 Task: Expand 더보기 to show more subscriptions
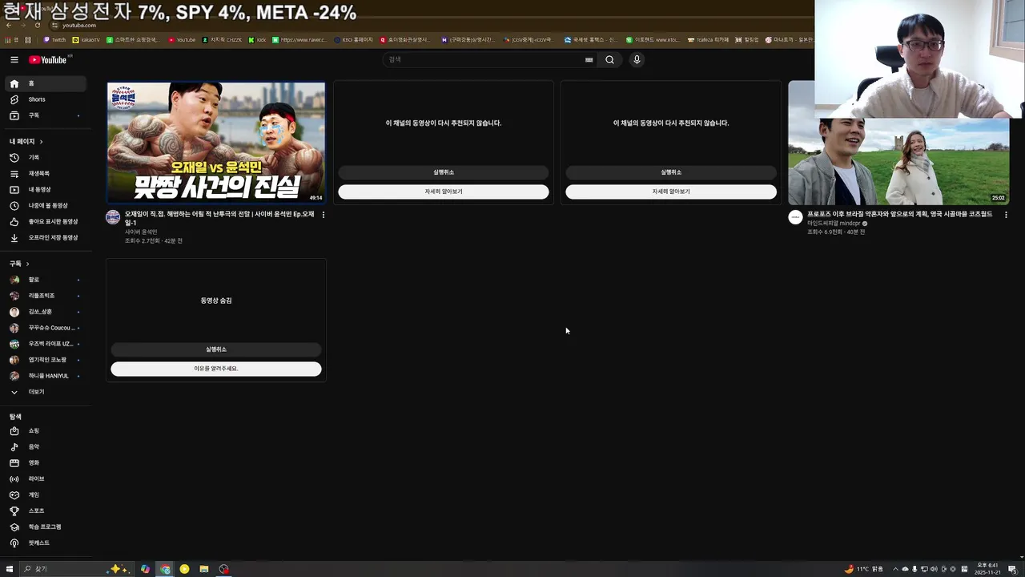(46, 392)
